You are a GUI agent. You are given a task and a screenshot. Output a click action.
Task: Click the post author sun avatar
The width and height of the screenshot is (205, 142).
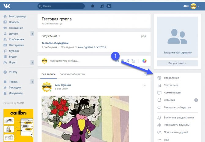(x=47, y=87)
